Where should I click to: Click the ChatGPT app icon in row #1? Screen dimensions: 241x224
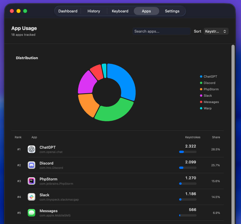tap(31, 149)
